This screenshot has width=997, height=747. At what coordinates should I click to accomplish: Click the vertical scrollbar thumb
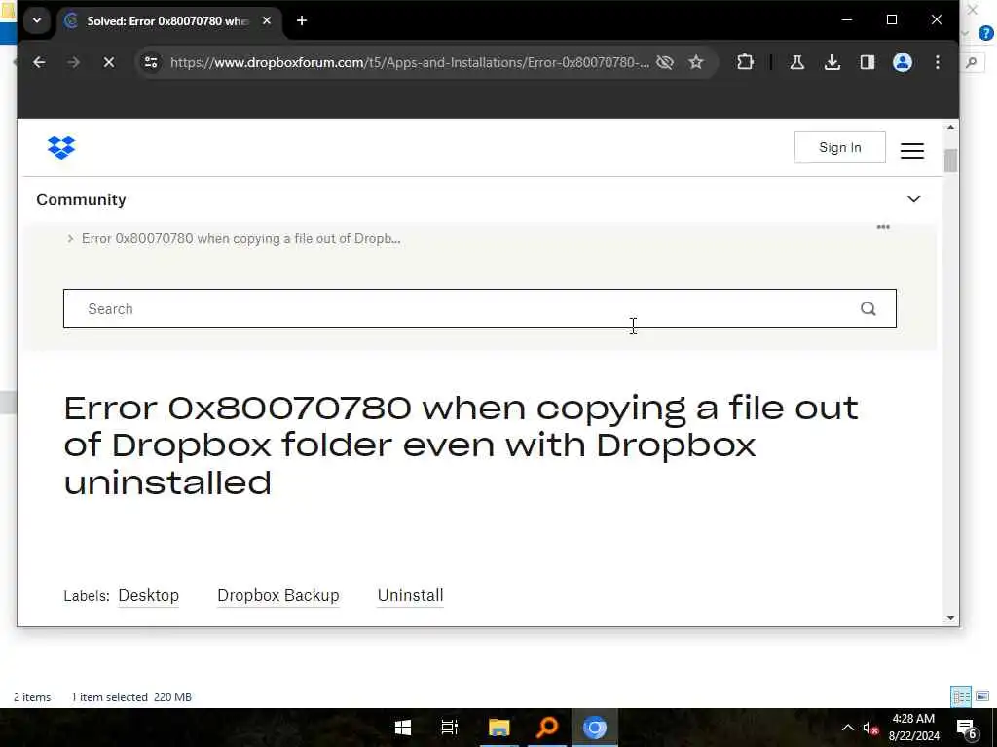950,160
